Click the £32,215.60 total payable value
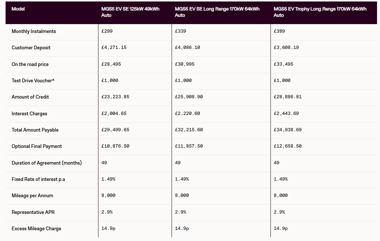The width and height of the screenshot is (380, 241). coord(189,130)
